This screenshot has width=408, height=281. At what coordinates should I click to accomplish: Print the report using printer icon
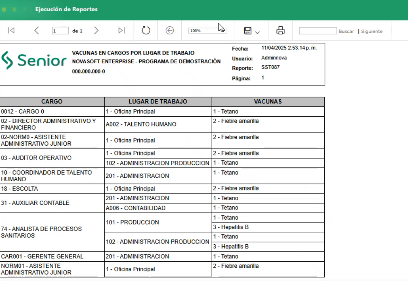coord(281,30)
